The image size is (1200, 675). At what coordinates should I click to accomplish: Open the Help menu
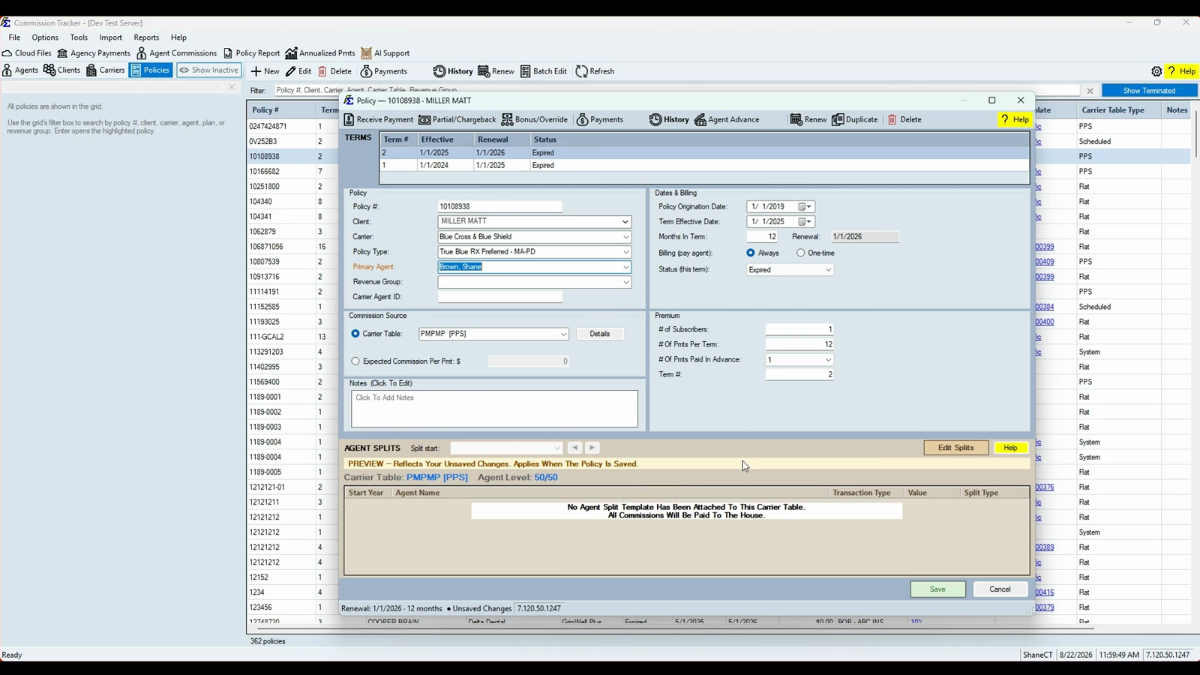[x=178, y=37]
